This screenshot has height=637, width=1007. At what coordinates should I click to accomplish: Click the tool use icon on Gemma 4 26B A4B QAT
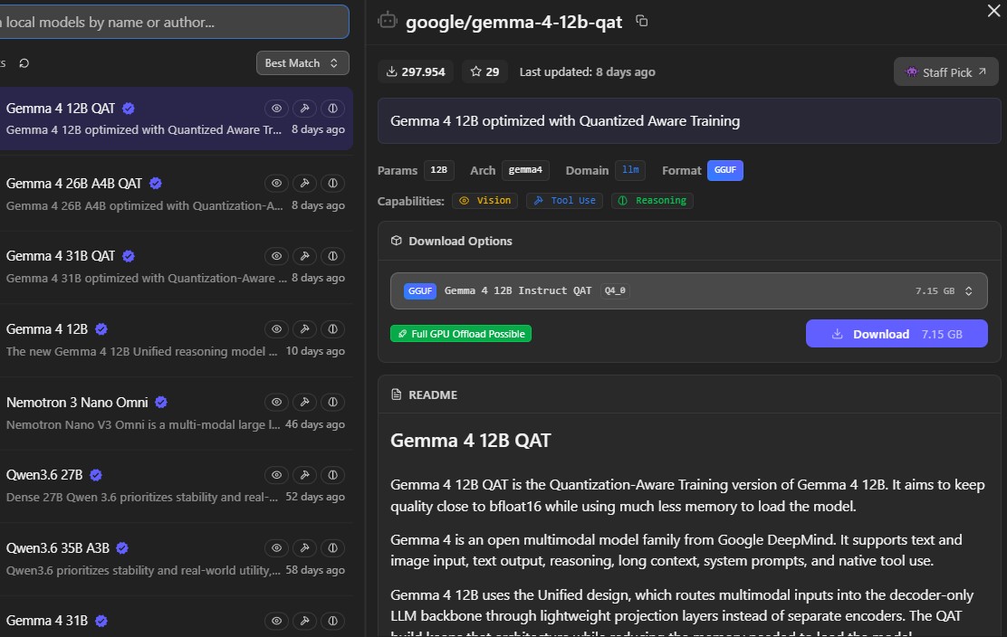coord(304,184)
